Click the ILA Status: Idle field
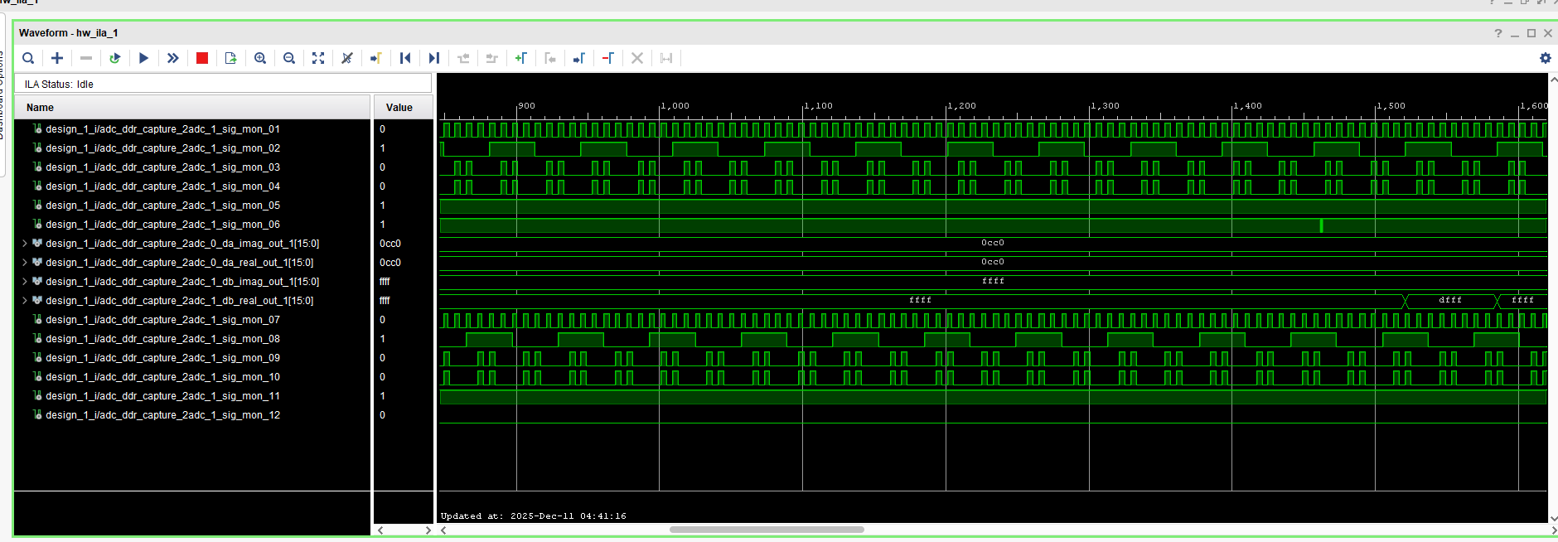 pos(224,84)
